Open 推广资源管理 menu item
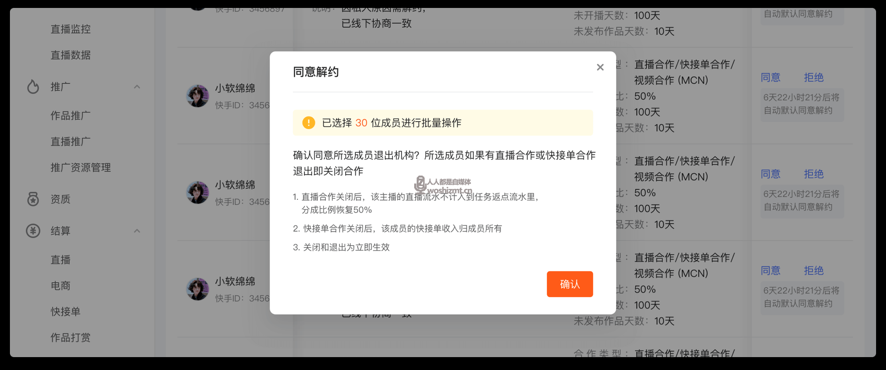This screenshot has height=370, width=886. click(80, 168)
